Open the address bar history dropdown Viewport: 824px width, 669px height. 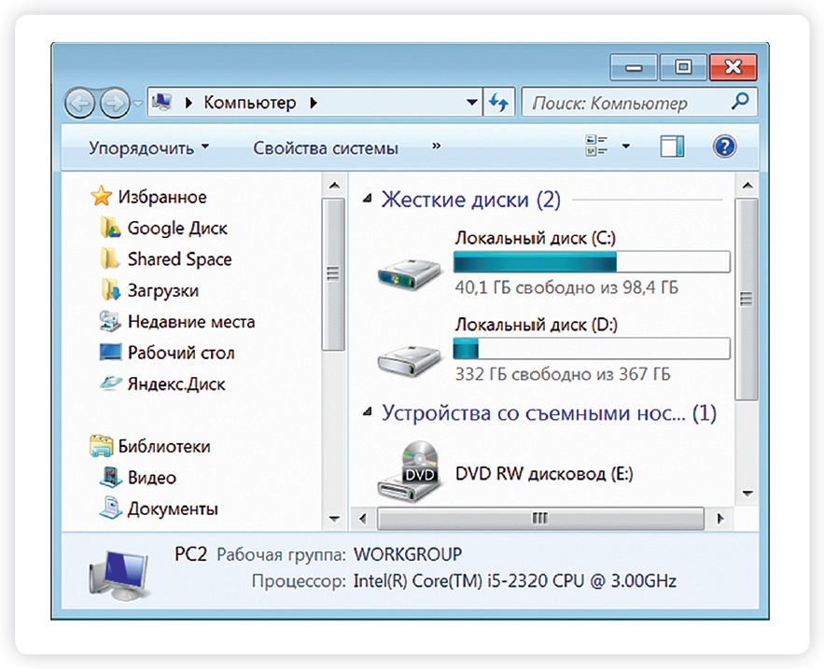click(x=472, y=103)
